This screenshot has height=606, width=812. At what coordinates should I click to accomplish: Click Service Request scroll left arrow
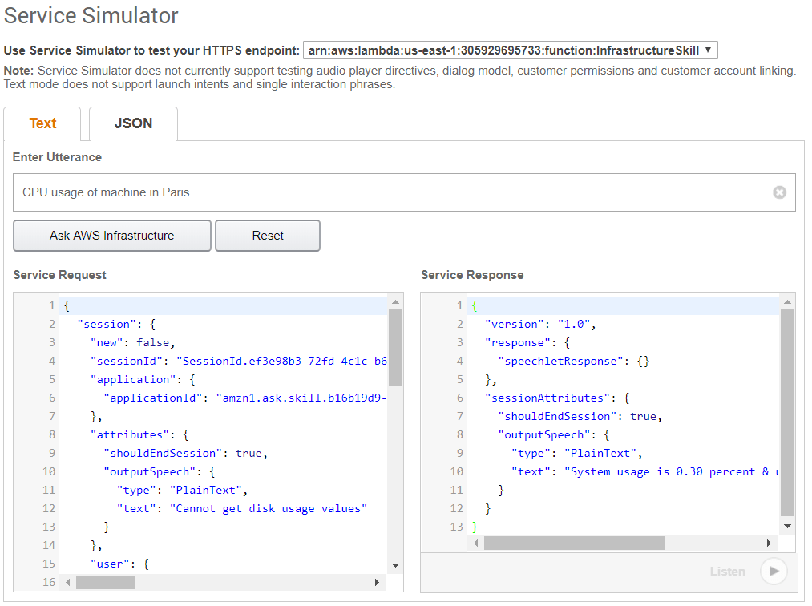click(68, 582)
